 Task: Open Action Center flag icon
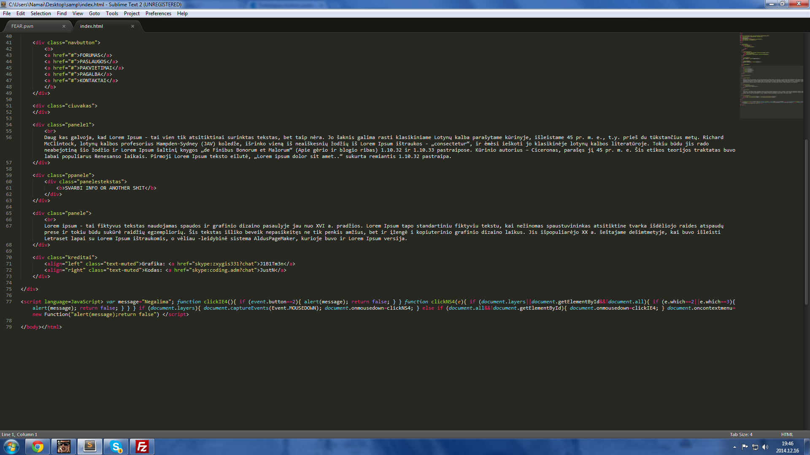point(745,447)
